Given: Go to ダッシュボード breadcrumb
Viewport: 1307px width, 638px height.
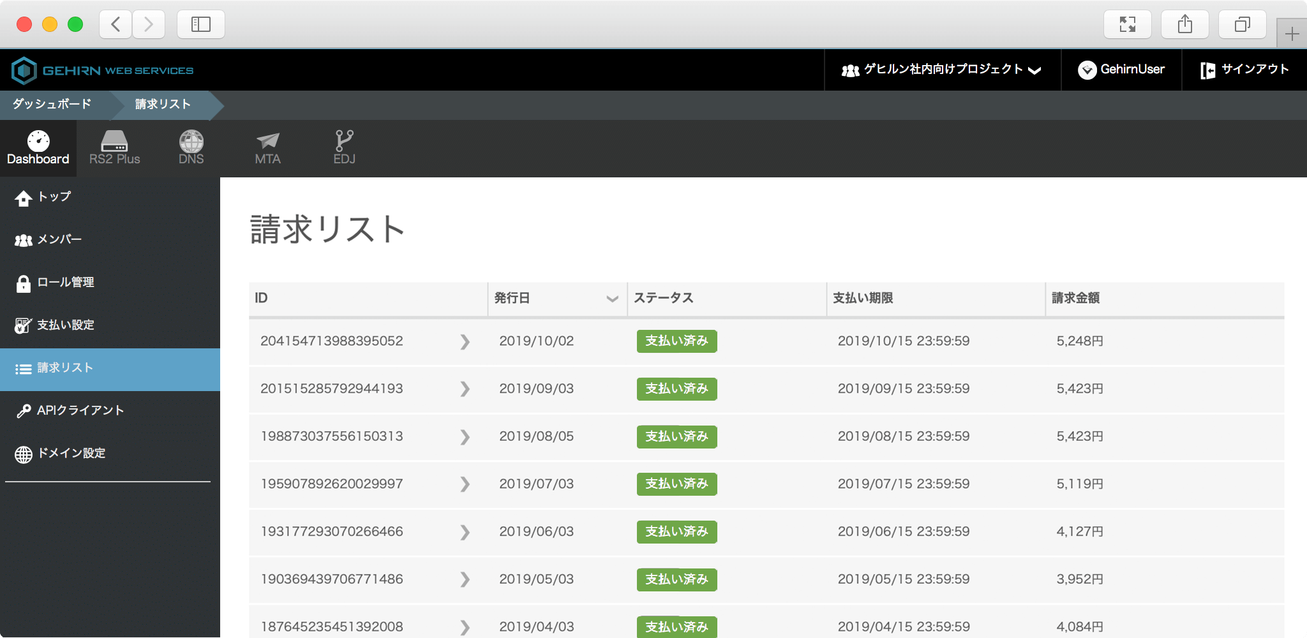Looking at the screenshot, I should tap(52, 104).
